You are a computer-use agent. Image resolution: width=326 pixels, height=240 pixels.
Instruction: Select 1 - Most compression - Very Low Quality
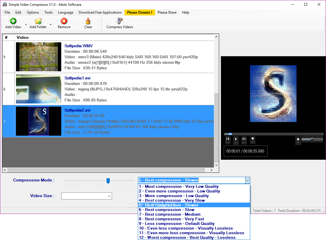pyautogui.click(x=178, y=186)
